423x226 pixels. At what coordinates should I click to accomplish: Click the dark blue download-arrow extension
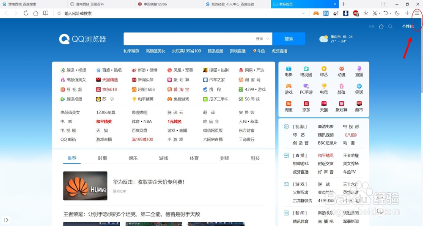[346, 13]
